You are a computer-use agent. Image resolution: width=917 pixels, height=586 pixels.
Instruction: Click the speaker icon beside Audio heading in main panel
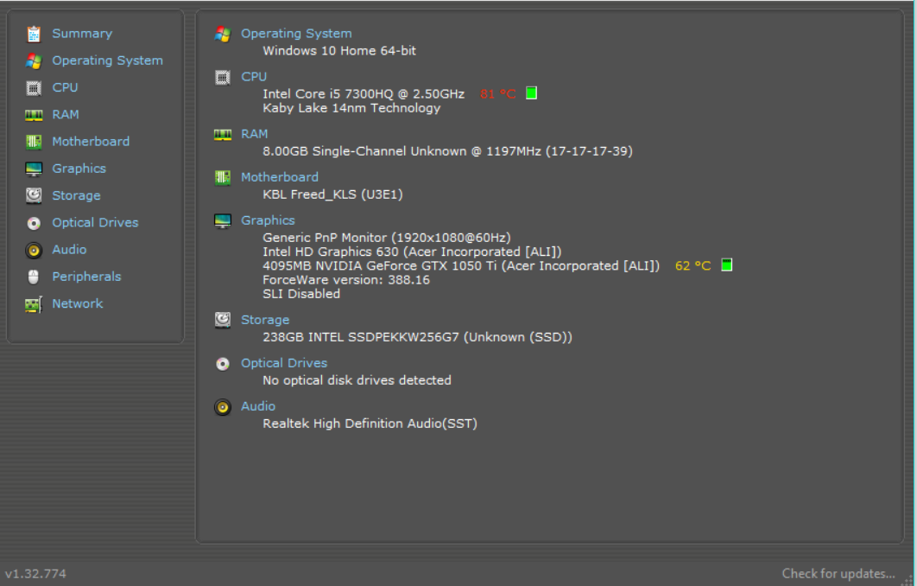pos(222,407)
